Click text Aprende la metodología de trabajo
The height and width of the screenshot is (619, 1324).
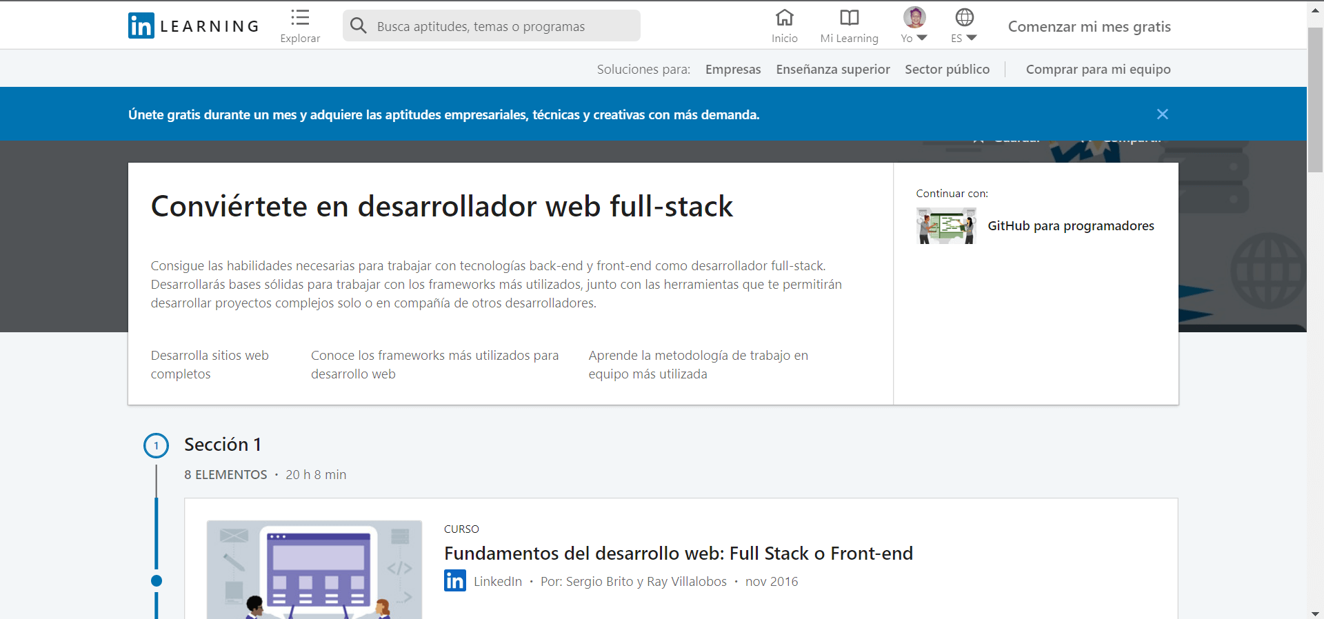coord(698,365)
